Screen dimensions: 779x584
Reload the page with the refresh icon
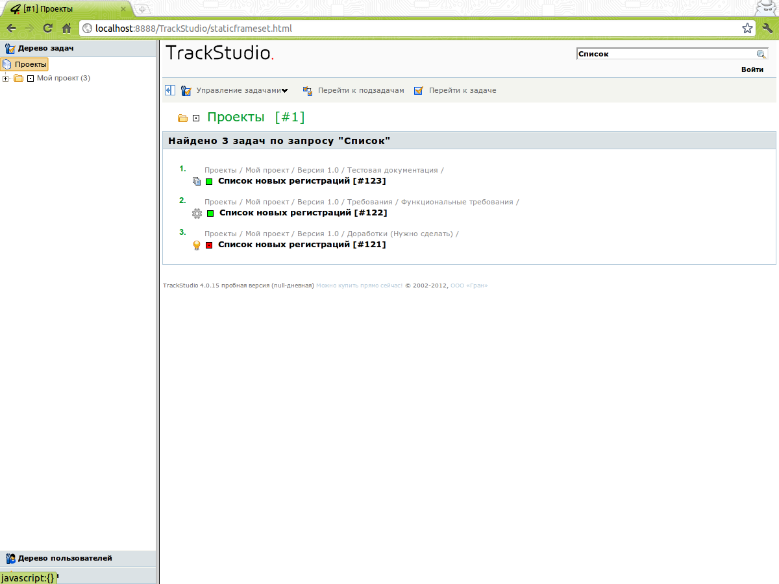tap(47, 28)
